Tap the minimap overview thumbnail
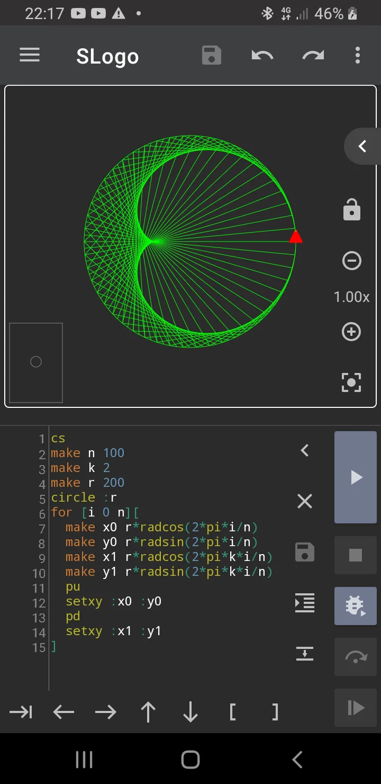Screen dimensions: 381x784 pos(36,363)
